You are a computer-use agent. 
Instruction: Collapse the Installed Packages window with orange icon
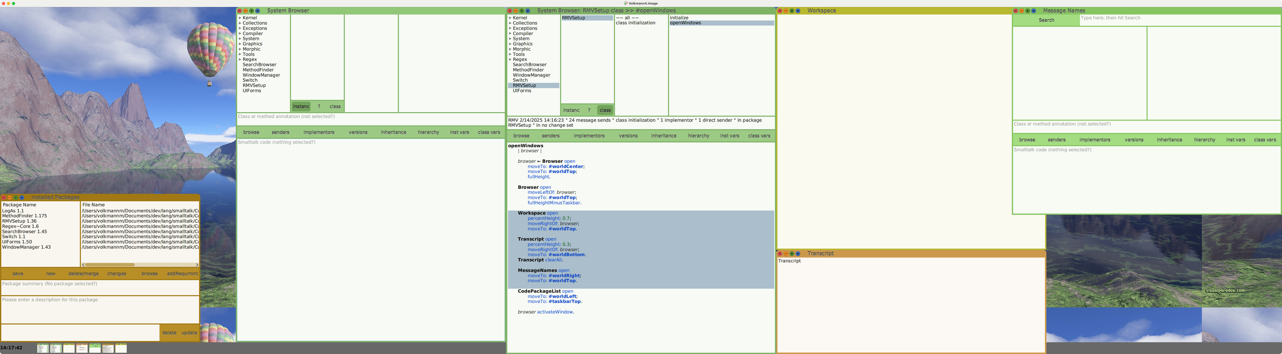pyautogui.click(x=11, y=197)
